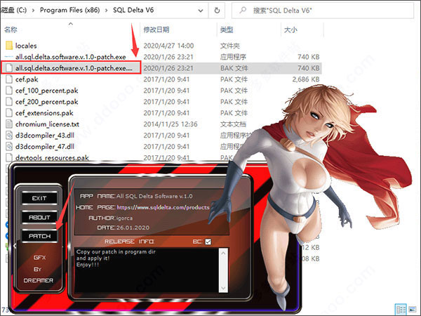The width and height of the screenshot is (421, 316).
Task: Click the cef_100_percent.pak file icon
Action: point(9,91)
